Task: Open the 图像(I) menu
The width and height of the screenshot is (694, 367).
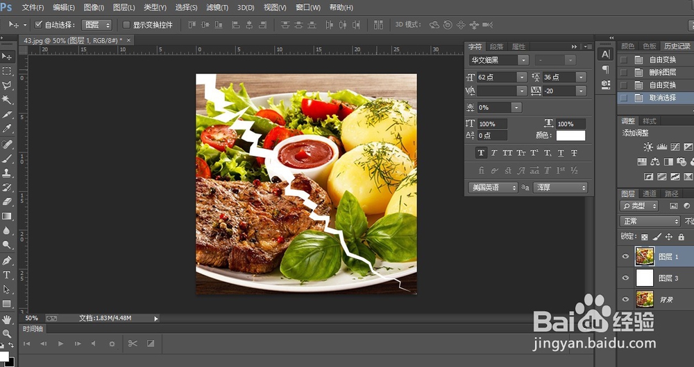Action: (94, 8)
